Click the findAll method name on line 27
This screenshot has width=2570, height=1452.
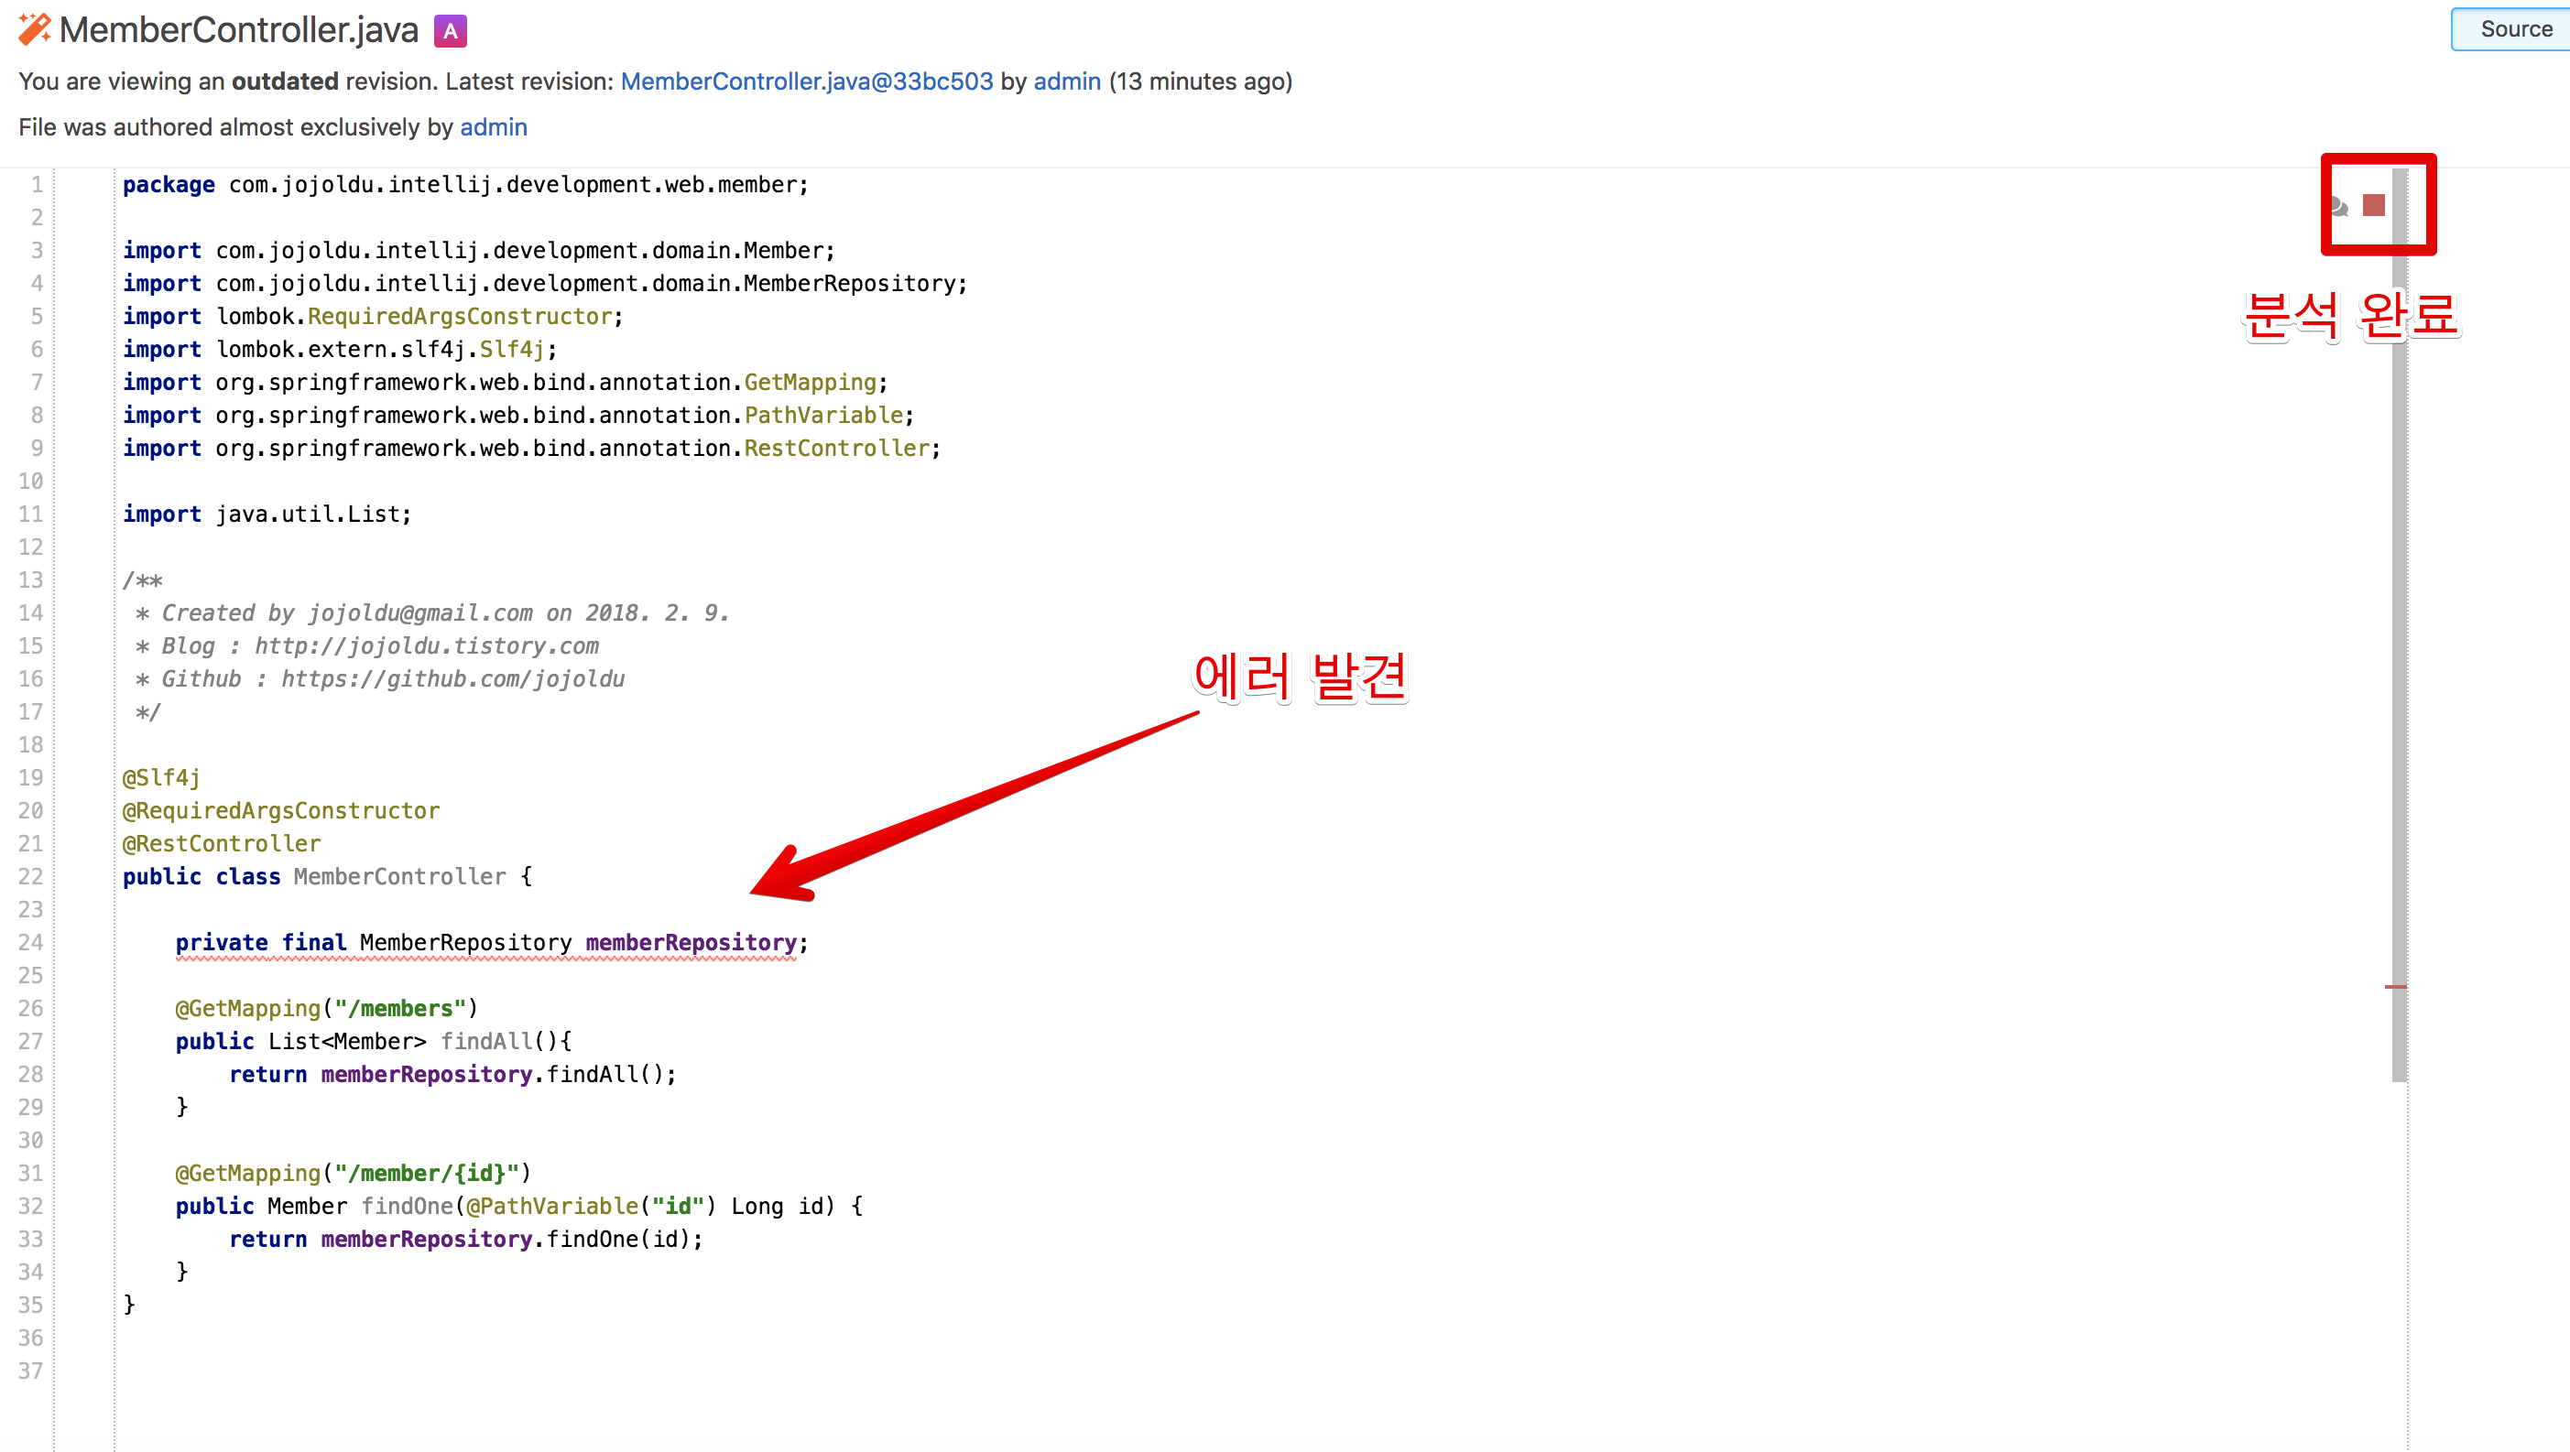click(x=487, y=1041)
